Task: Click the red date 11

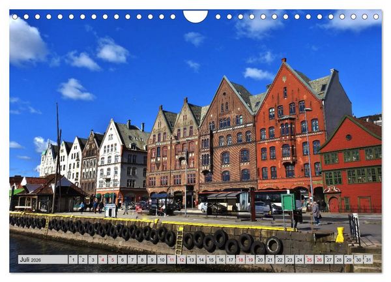Action: 171,260
